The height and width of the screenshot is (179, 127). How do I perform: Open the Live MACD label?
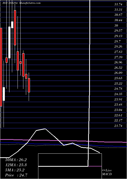107,172
